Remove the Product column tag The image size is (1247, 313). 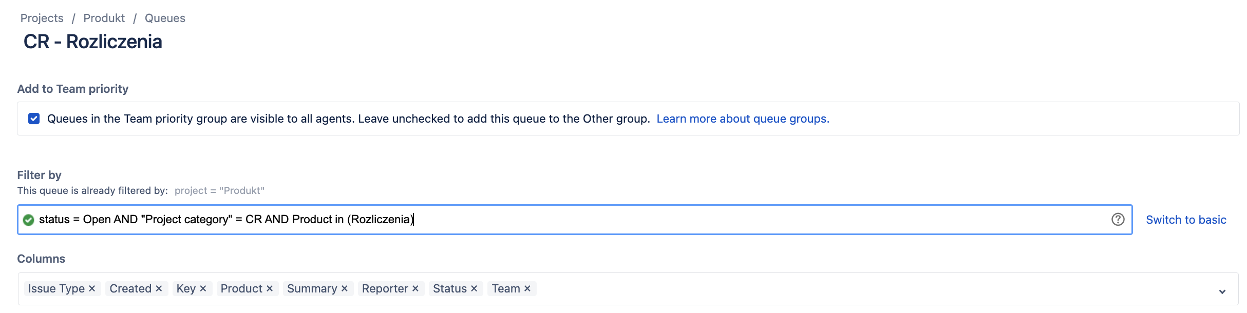[270, 289]
